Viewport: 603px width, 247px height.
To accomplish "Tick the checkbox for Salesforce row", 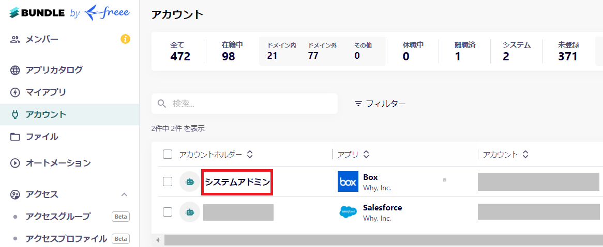I will pyautogui.click(x=168, y=212).
